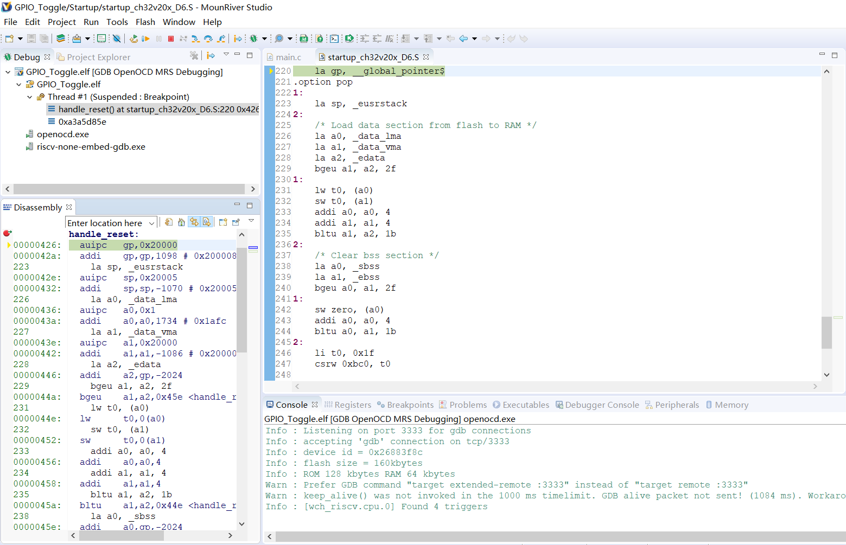Click the Save All toolbar icon

click(44, 39)
